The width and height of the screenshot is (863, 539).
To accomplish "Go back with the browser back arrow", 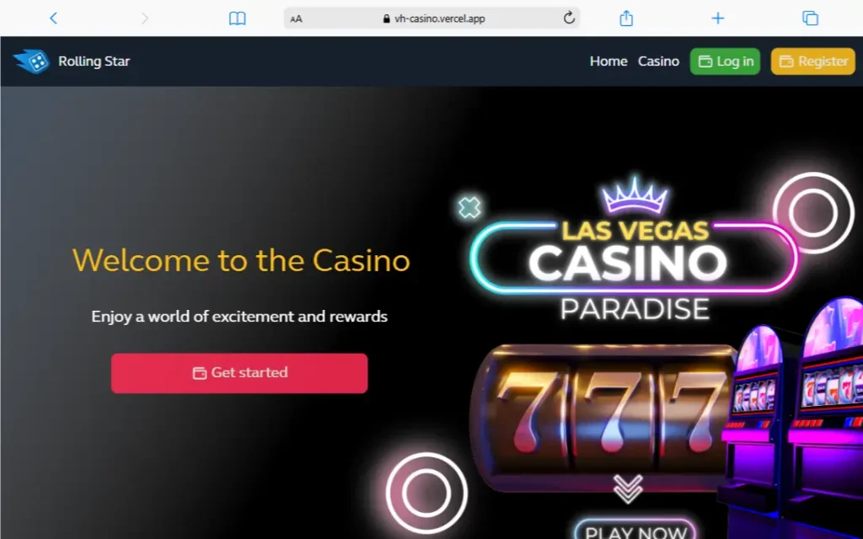I will tap(53, 19).
